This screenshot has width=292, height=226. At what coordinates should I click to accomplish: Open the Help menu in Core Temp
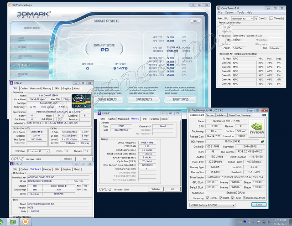tap(250, 13)
